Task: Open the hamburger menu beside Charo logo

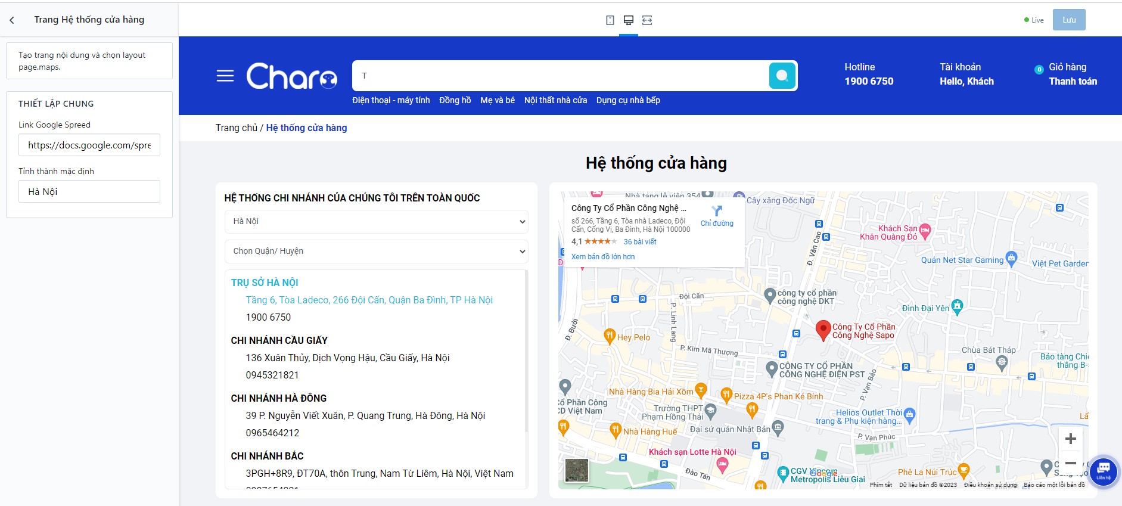Action: (x=225, y=76)
